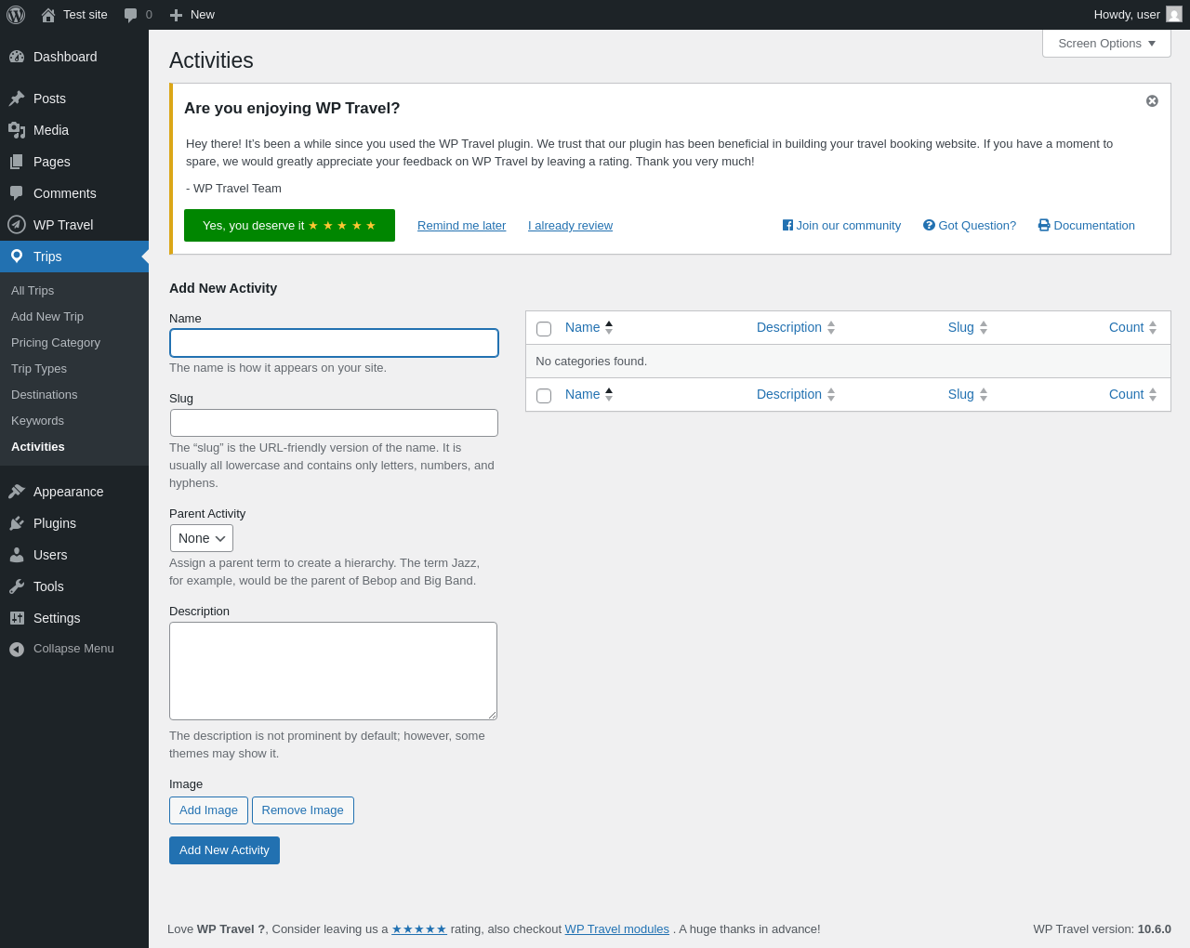
Task: Click the Collapse Menu arrow icon
Action: [17, 649]
